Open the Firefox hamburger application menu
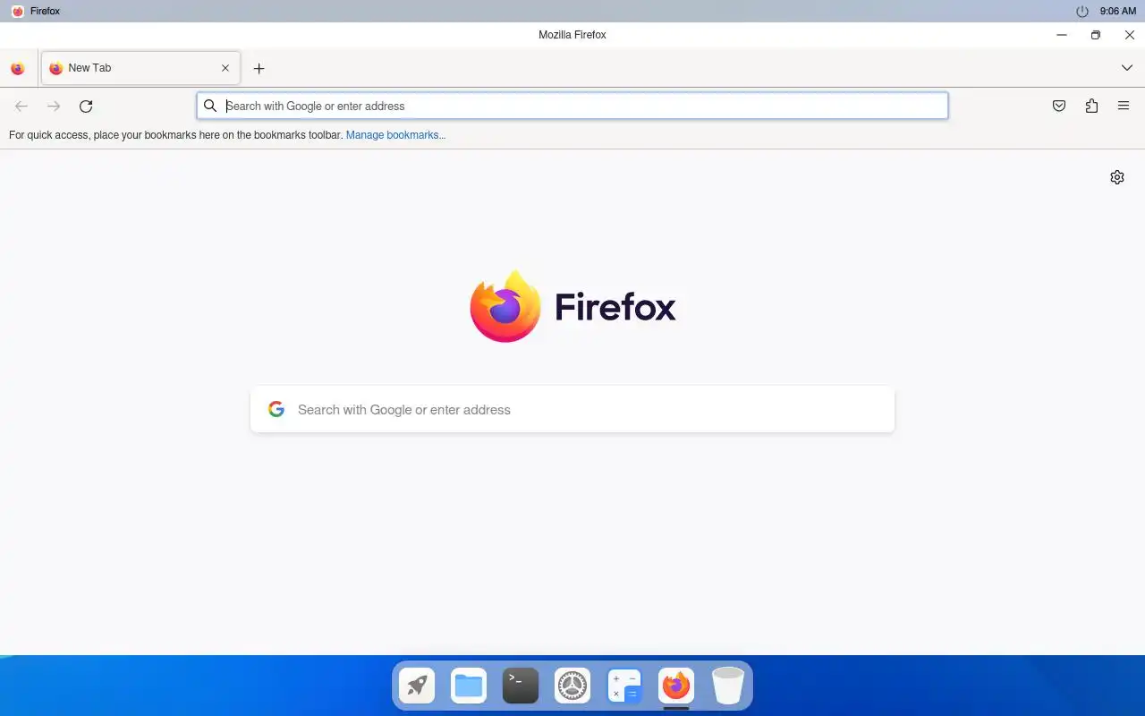Image resolution: width=1145 pixels, height=716 pixels. 1124,106
